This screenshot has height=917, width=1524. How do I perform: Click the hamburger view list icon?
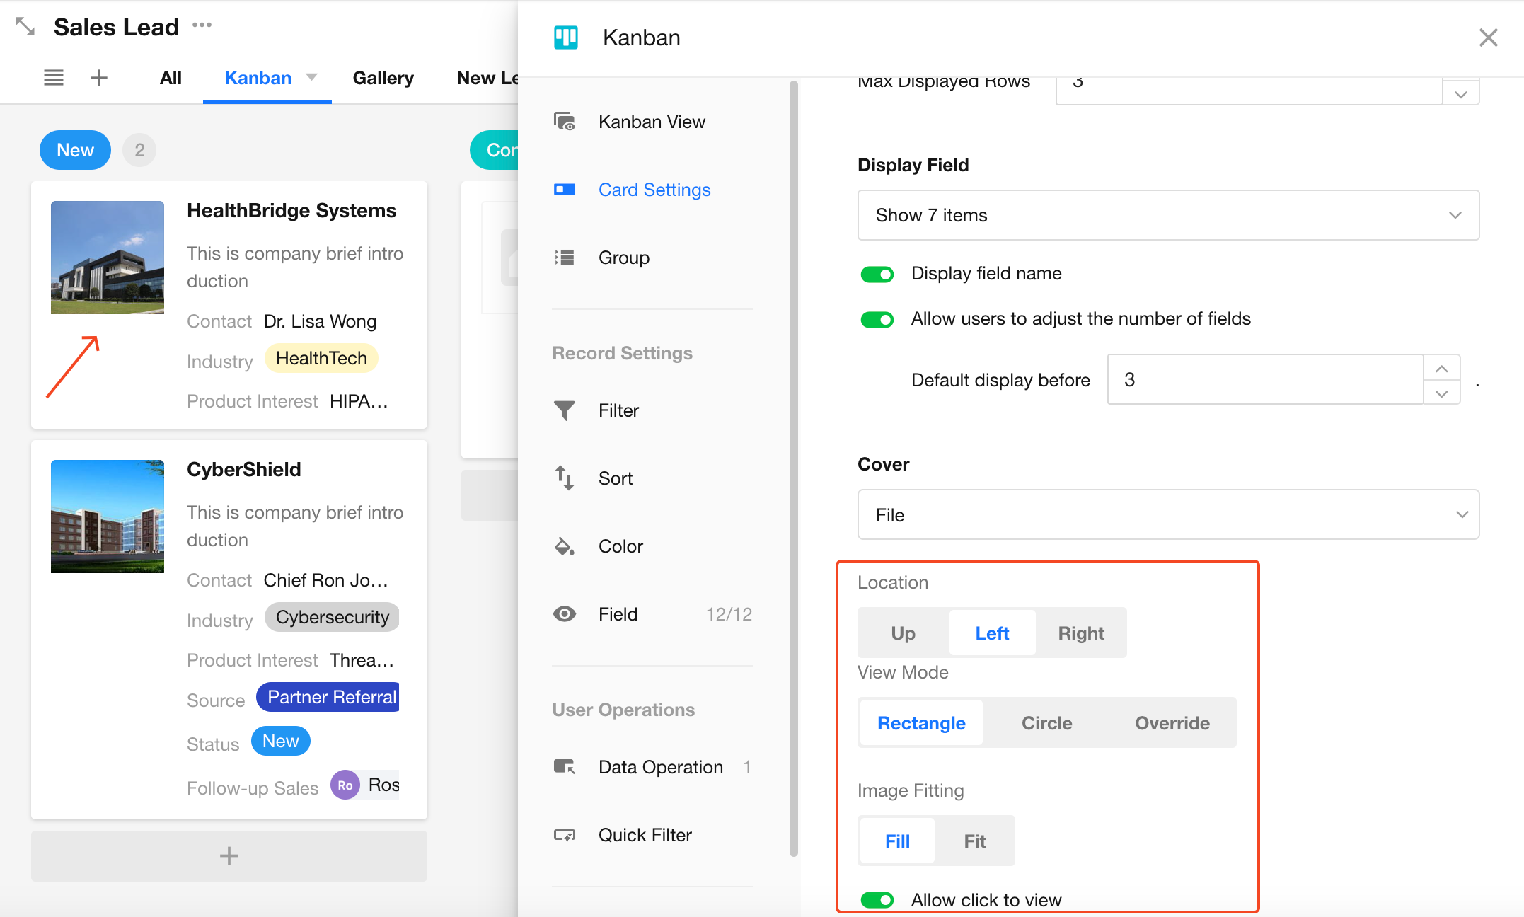(x=54, y=78)
